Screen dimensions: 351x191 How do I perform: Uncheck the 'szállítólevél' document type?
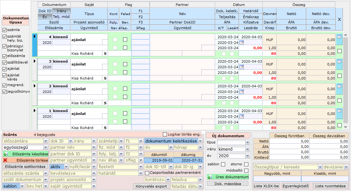(4, 62)
